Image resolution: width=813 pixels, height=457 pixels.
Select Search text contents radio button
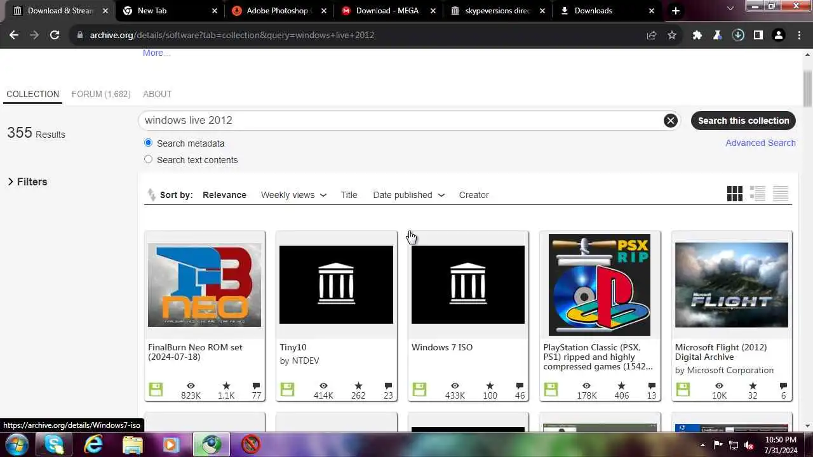pos(149,159)
